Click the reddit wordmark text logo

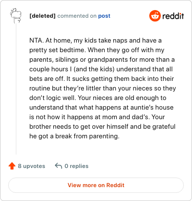173,16
